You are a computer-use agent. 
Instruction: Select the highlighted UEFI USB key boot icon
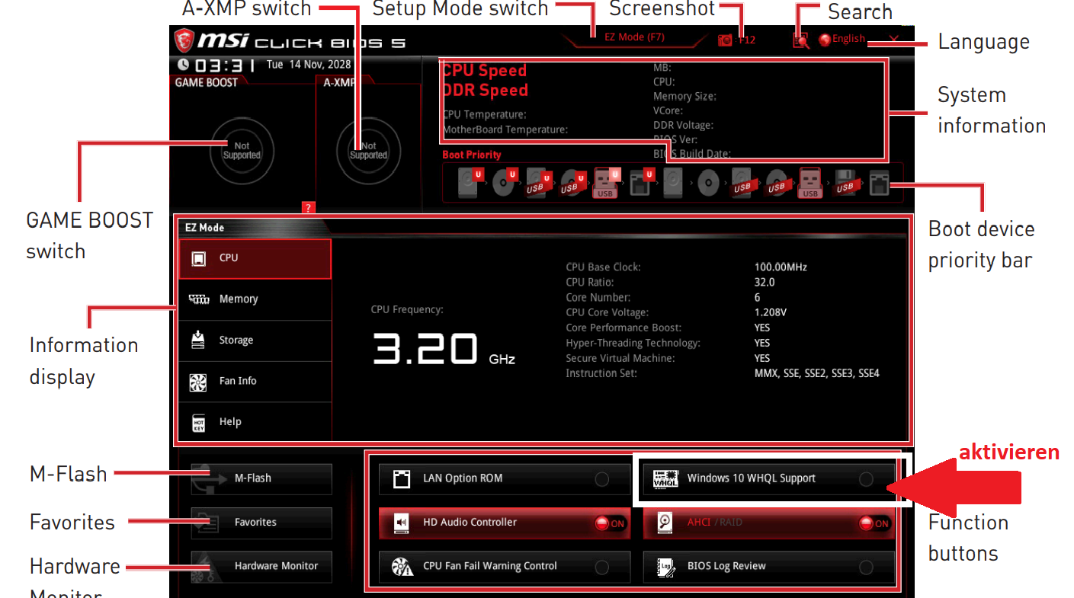(x=607, y=183)
